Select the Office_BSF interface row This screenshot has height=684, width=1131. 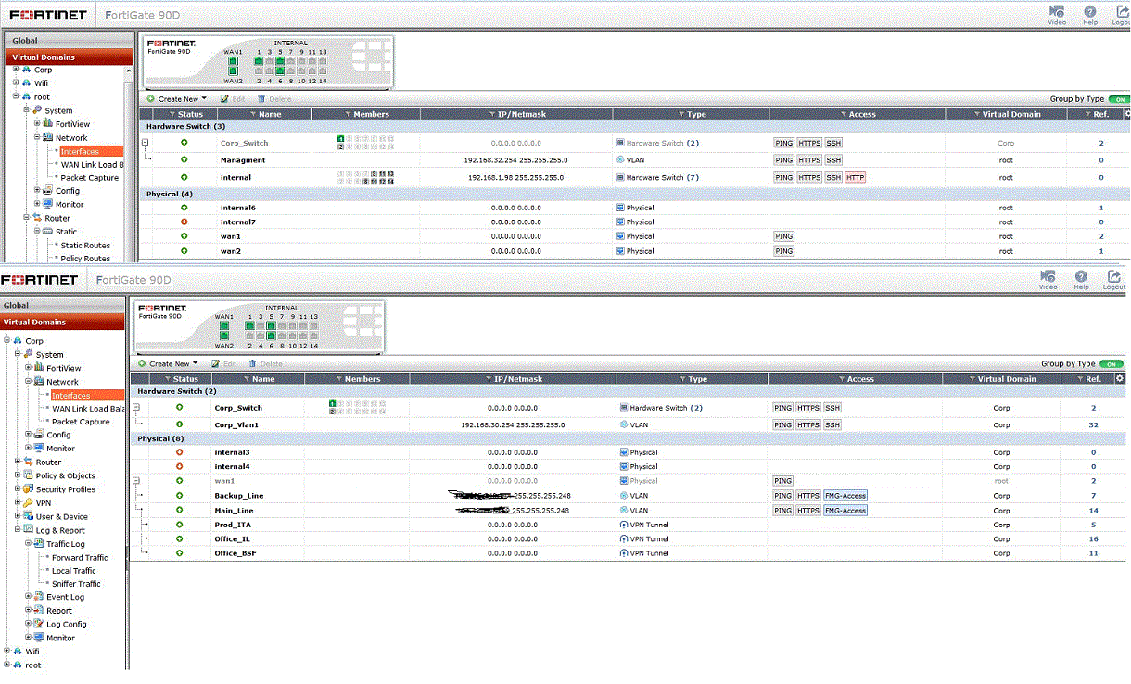pyautogui.click(x=629, y=553)
